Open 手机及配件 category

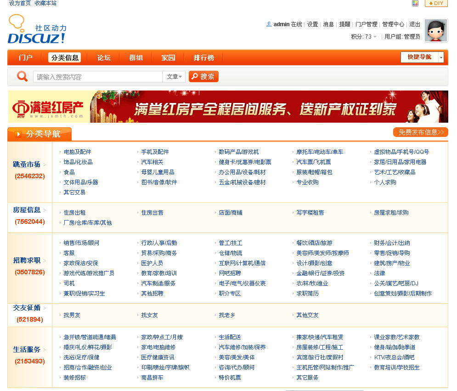tap(155, 152)
